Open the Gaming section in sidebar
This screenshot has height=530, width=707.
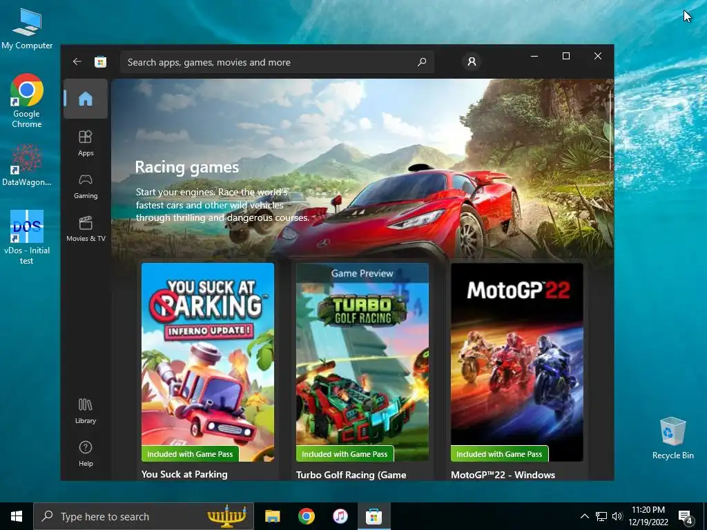pyautogui.click(x=86, y=186)
